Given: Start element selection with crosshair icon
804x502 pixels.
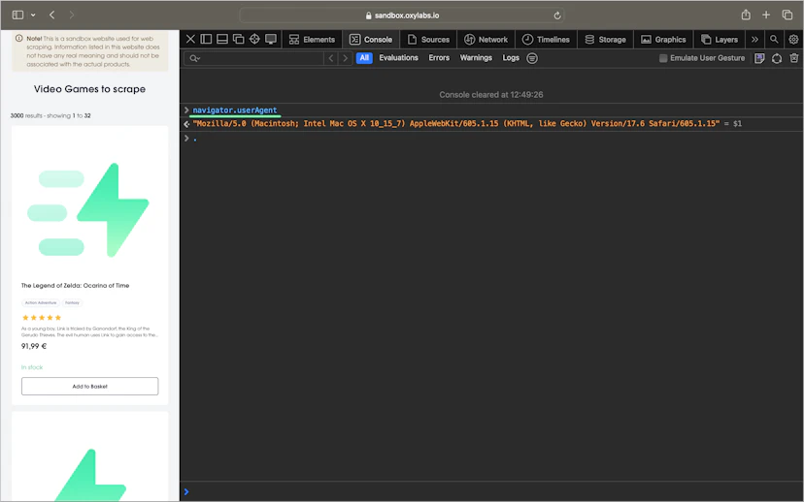Looking at the screenshot, I should click(x=254, y=39).
